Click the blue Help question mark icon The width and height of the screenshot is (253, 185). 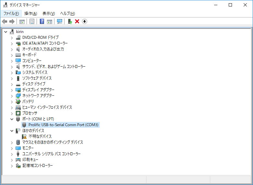point(42,21)
